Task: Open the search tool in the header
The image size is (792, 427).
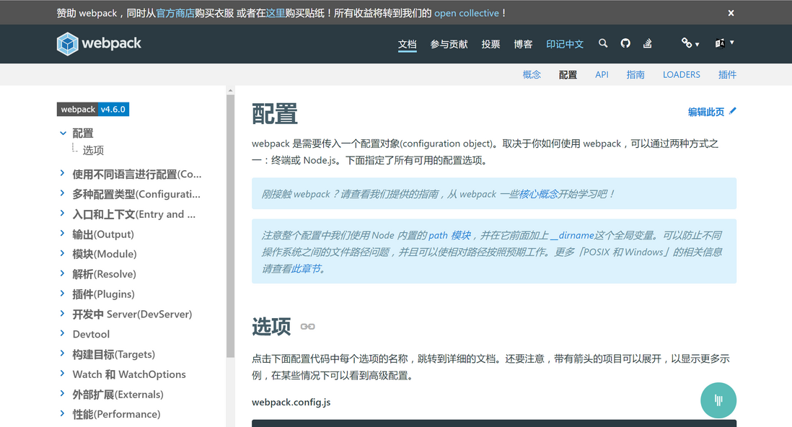Action: pos(603,43)
